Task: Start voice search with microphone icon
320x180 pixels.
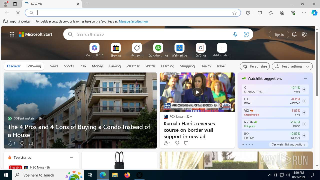Action: 235,34
